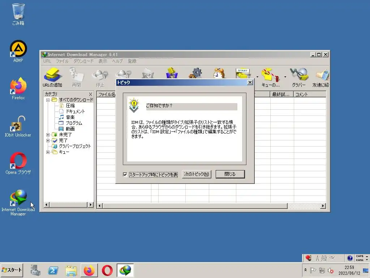Expand the 完了 tree node
Viewport: 370px width, 278px height.
48,140
